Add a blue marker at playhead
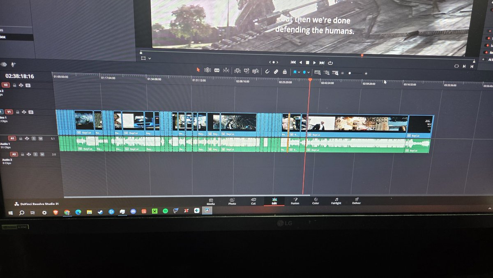Screen dimensions: 493x278 click(x=304, y=72)
